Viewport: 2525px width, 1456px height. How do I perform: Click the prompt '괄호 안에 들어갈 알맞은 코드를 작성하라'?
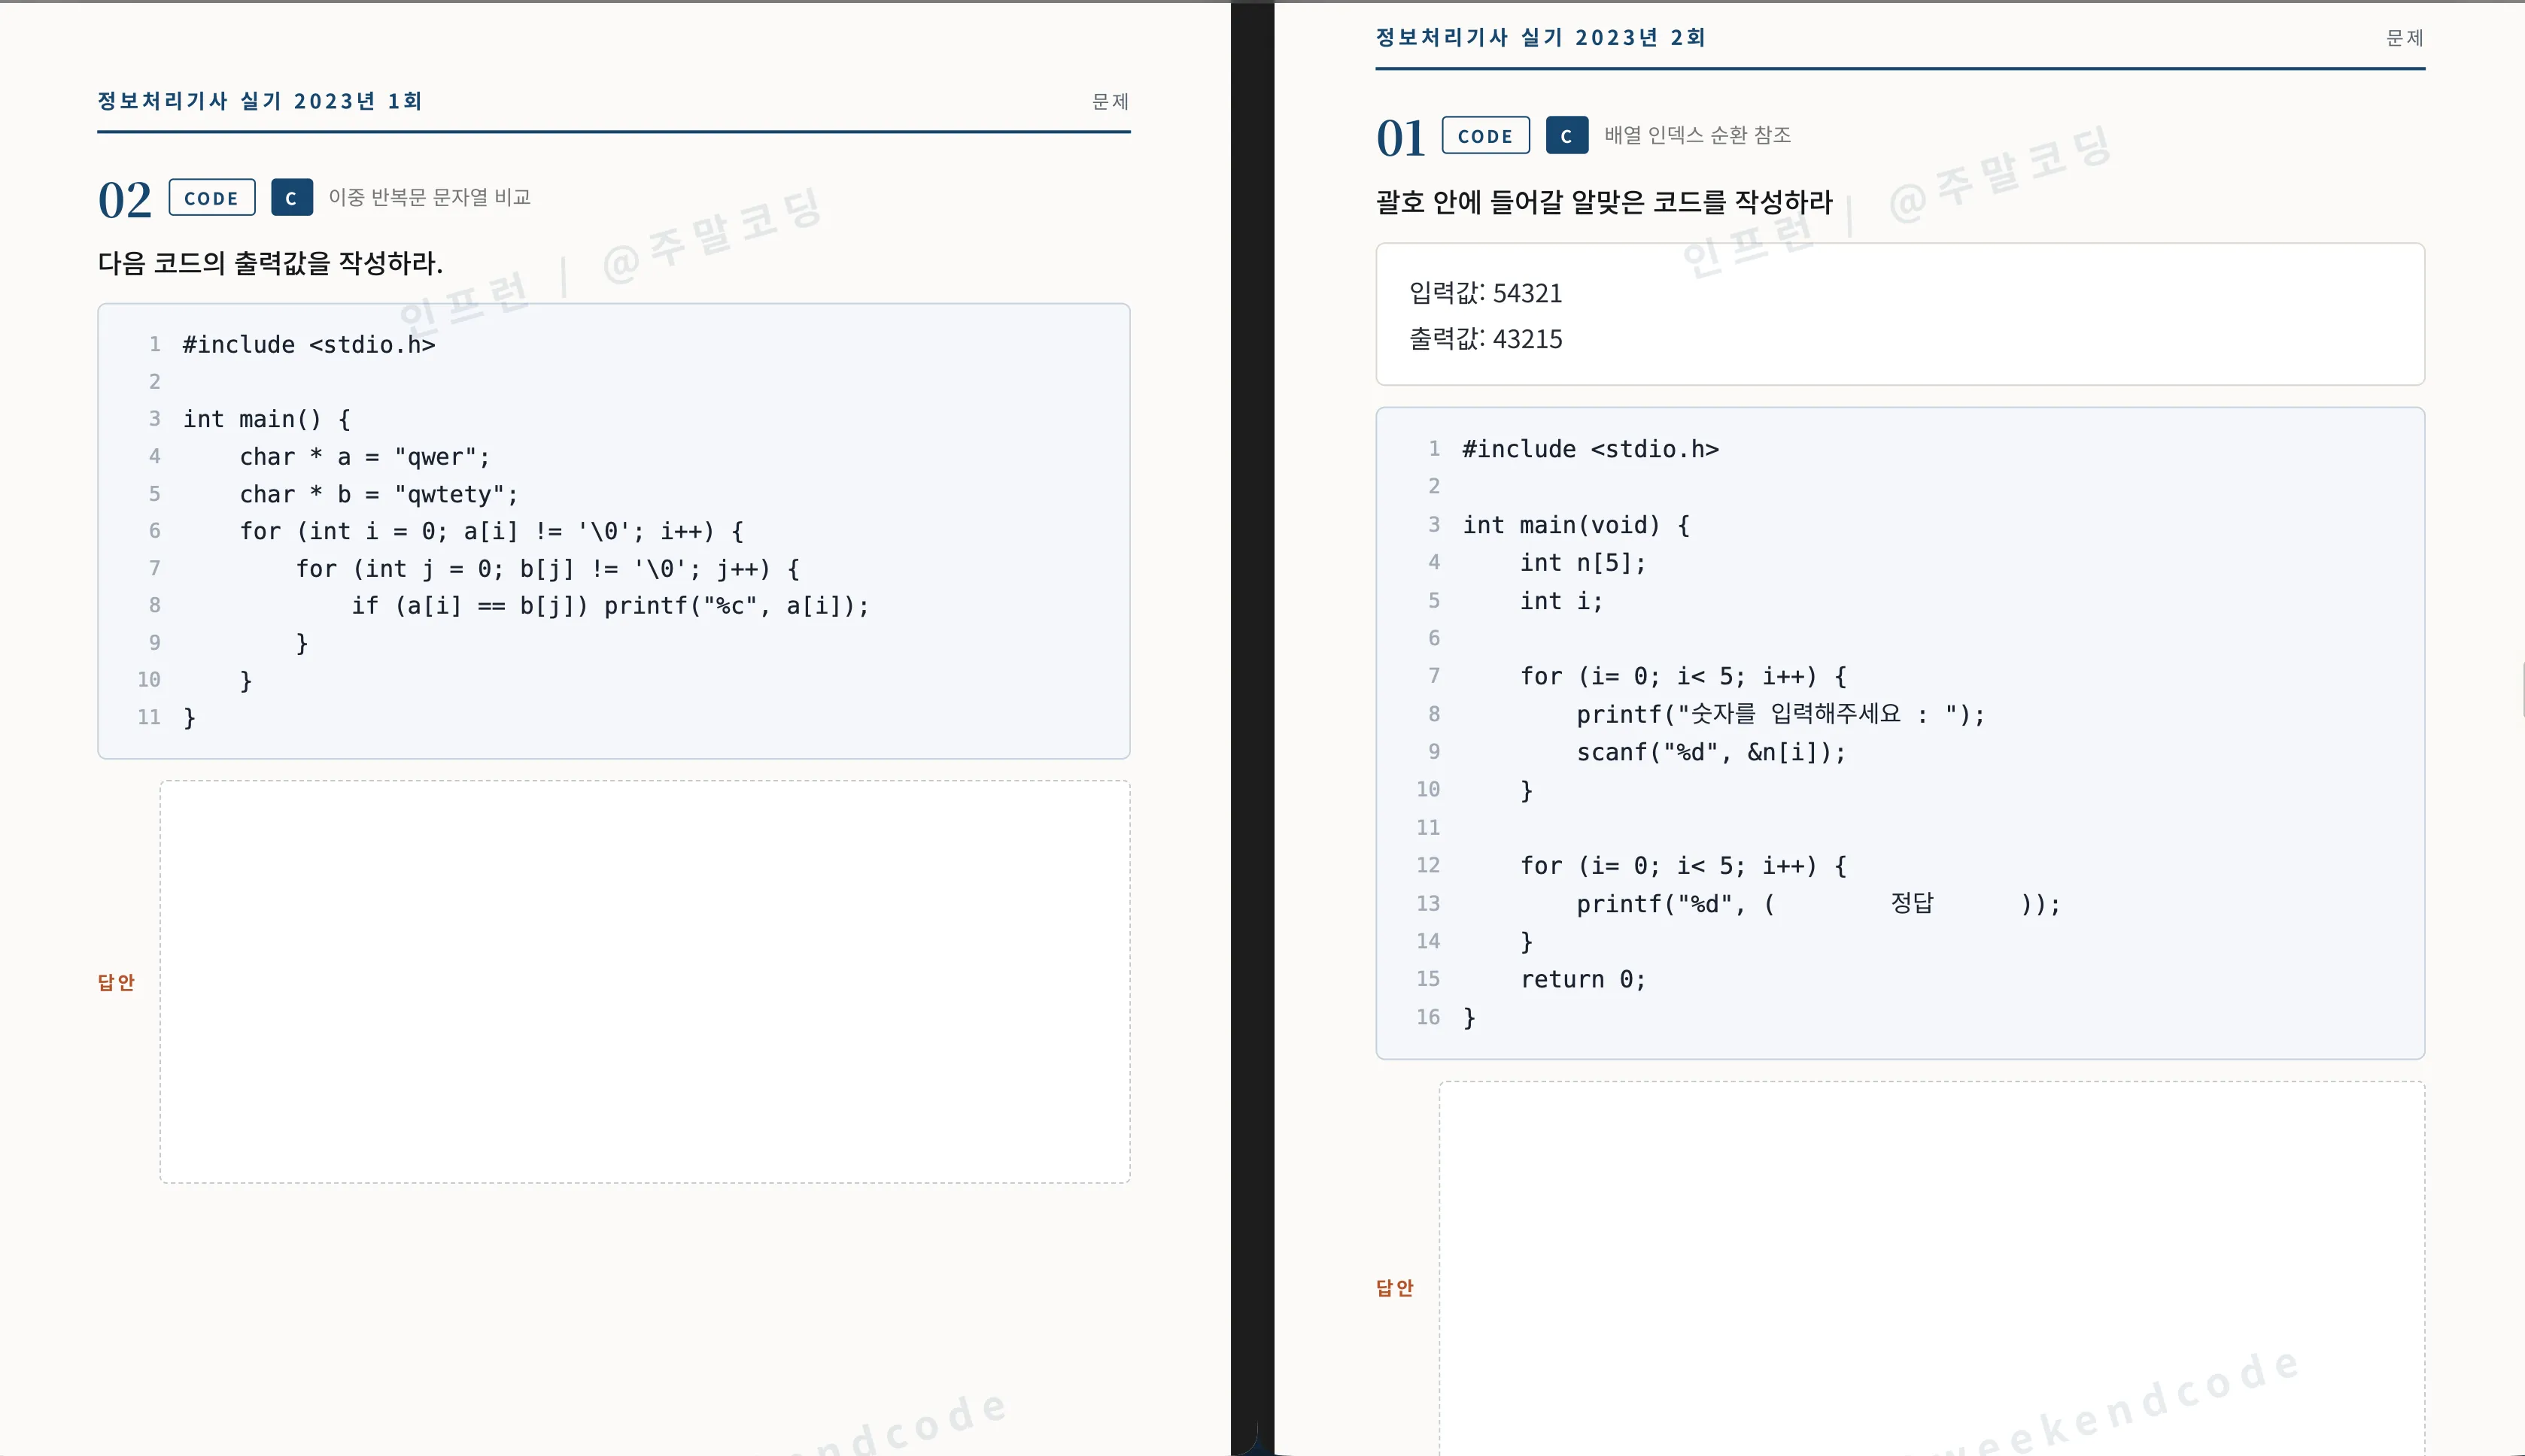point(1605,202)
